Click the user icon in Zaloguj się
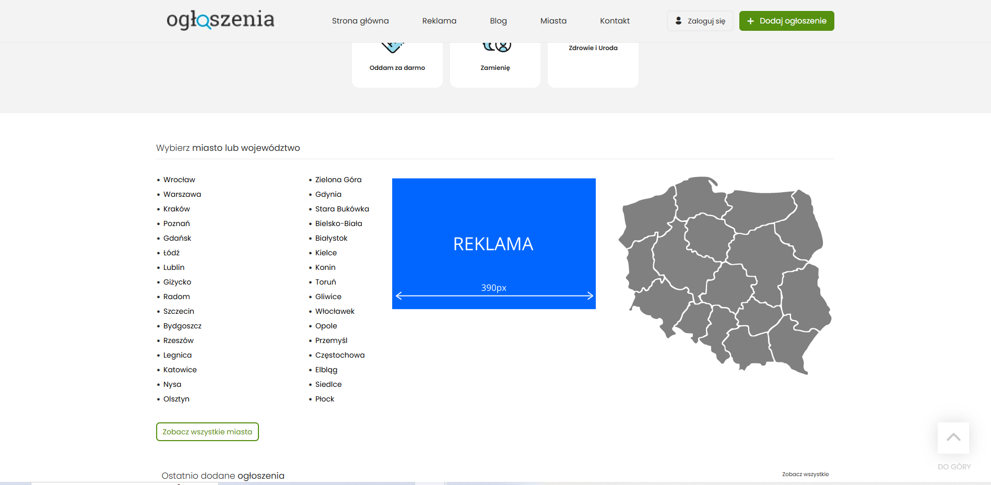 pyautogui.click(x=678, y=21)
